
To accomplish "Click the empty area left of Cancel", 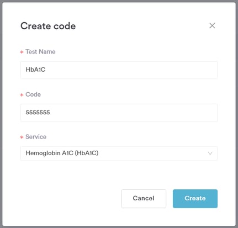I will [x=70, y=199].
